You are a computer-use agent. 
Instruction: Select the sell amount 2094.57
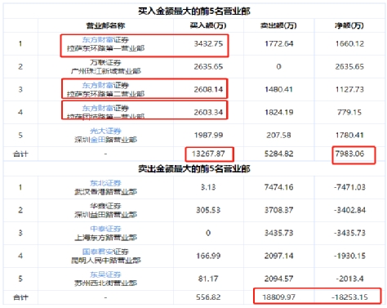pos(279,279)
